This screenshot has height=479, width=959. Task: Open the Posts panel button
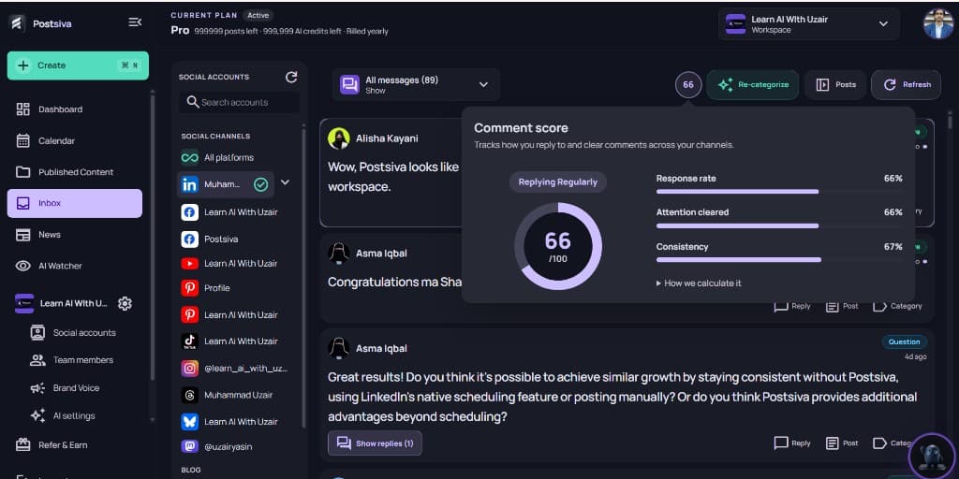835,85
